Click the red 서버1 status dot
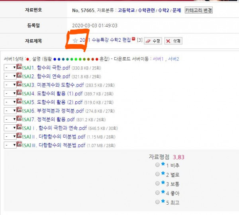Viewport: 239px width, 215px height. pyautogui.click(x=27, y=59)
